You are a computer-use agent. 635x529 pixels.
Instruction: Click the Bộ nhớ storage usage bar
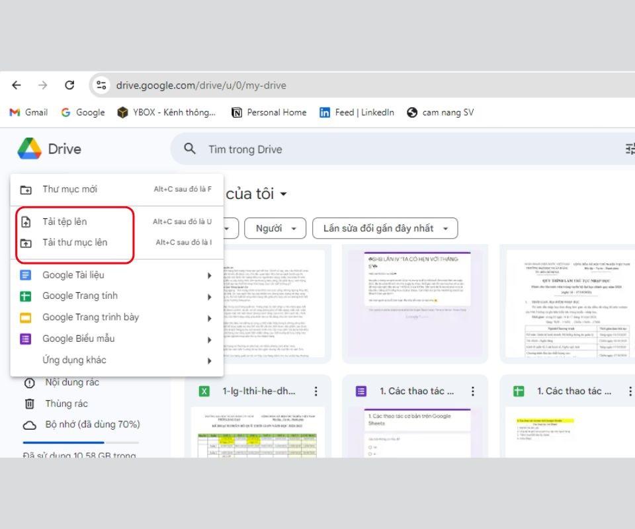click(x=81, y=442)
